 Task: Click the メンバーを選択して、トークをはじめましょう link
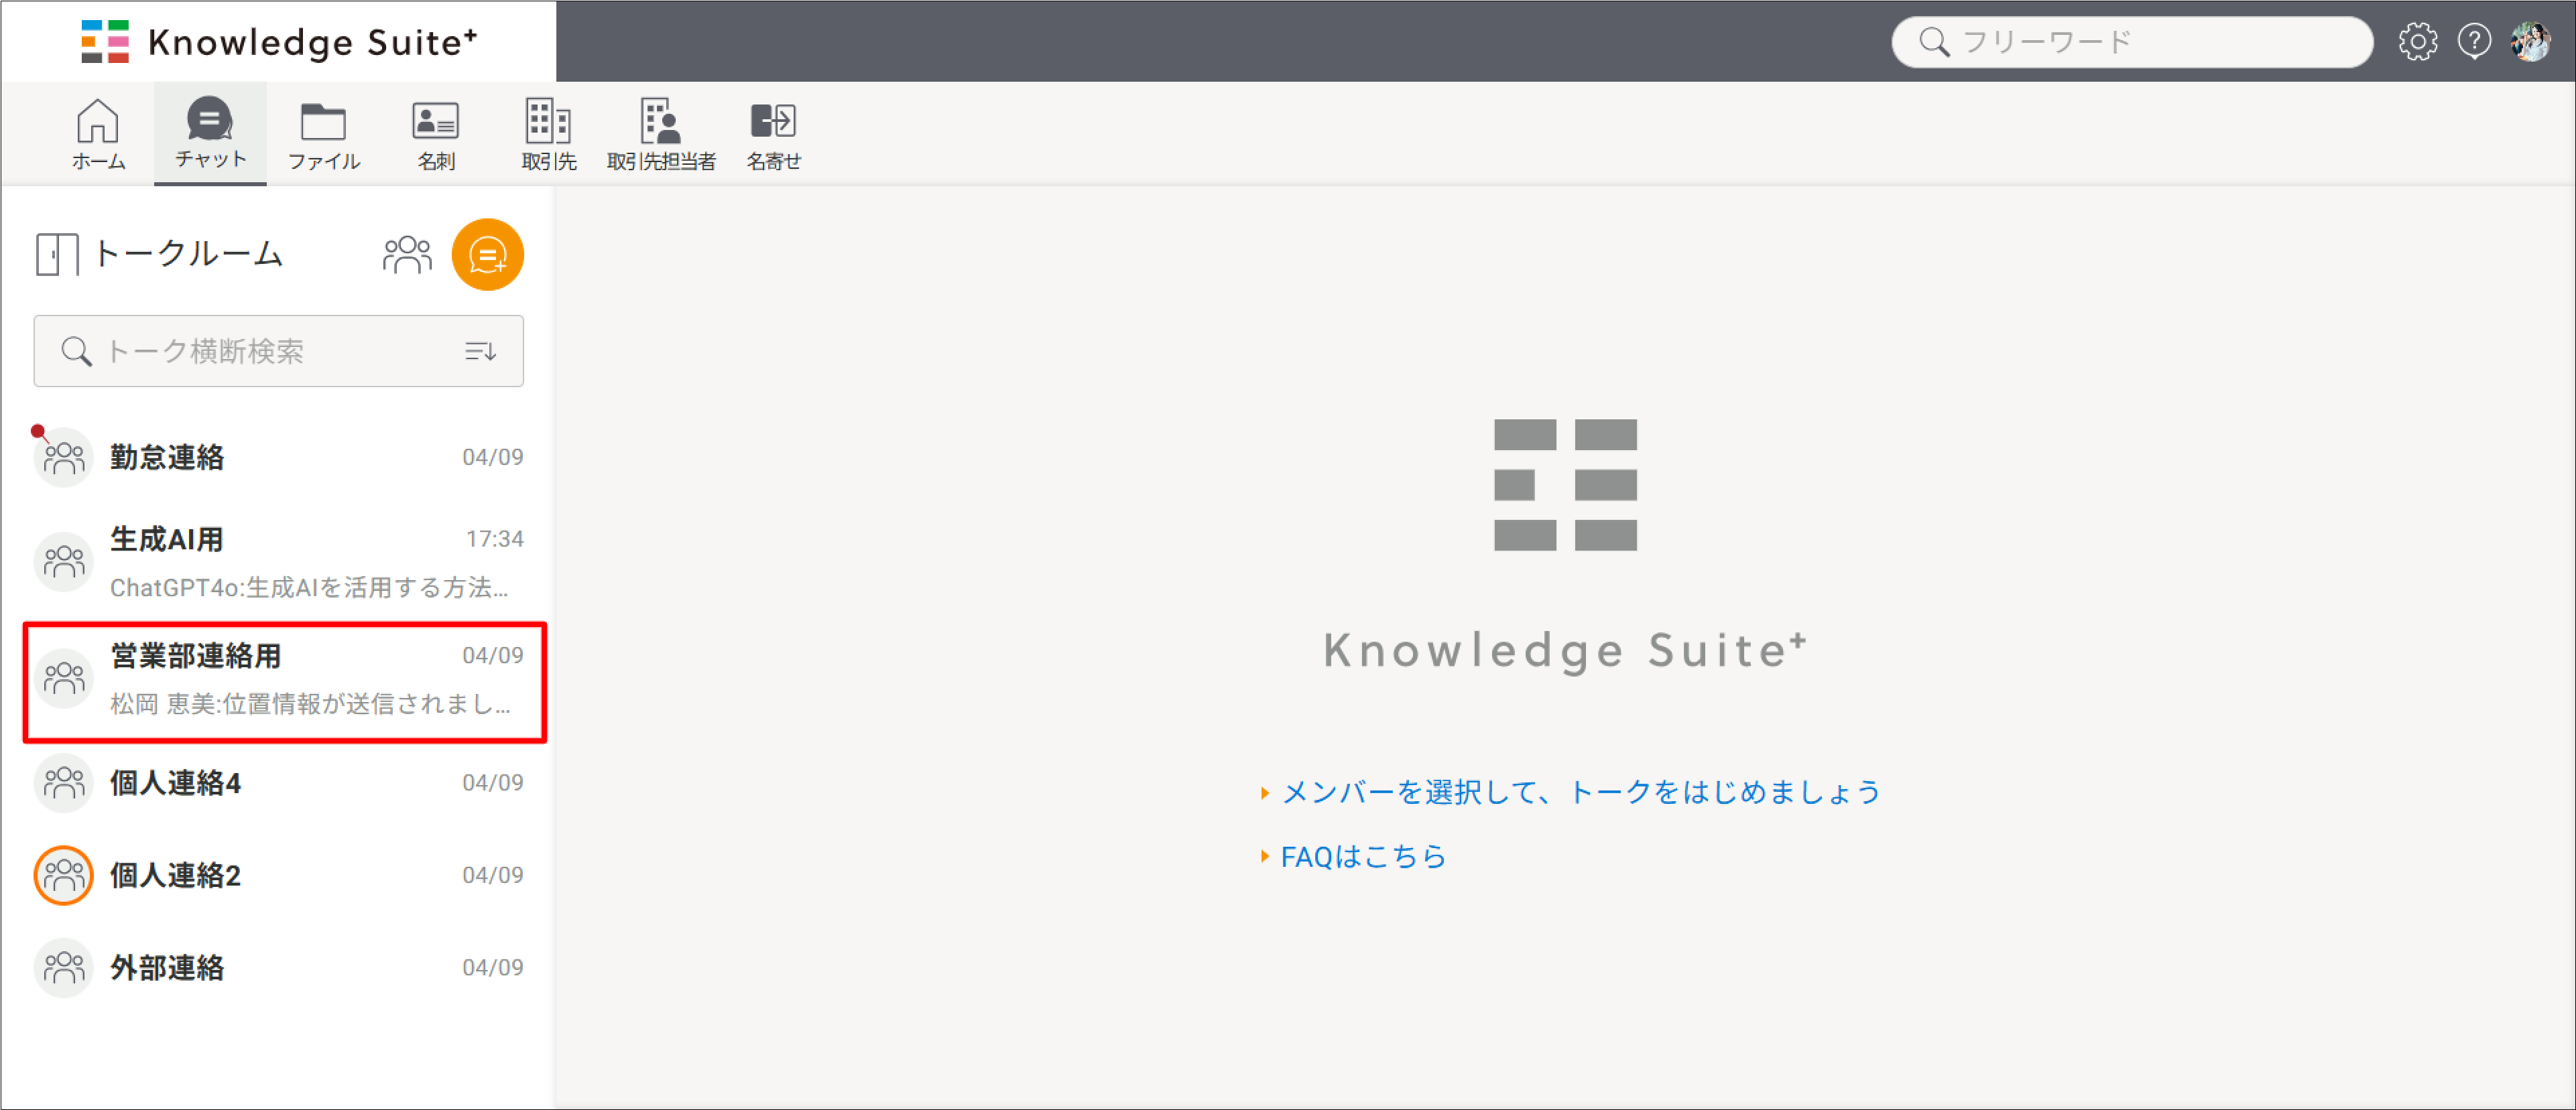1580,792
